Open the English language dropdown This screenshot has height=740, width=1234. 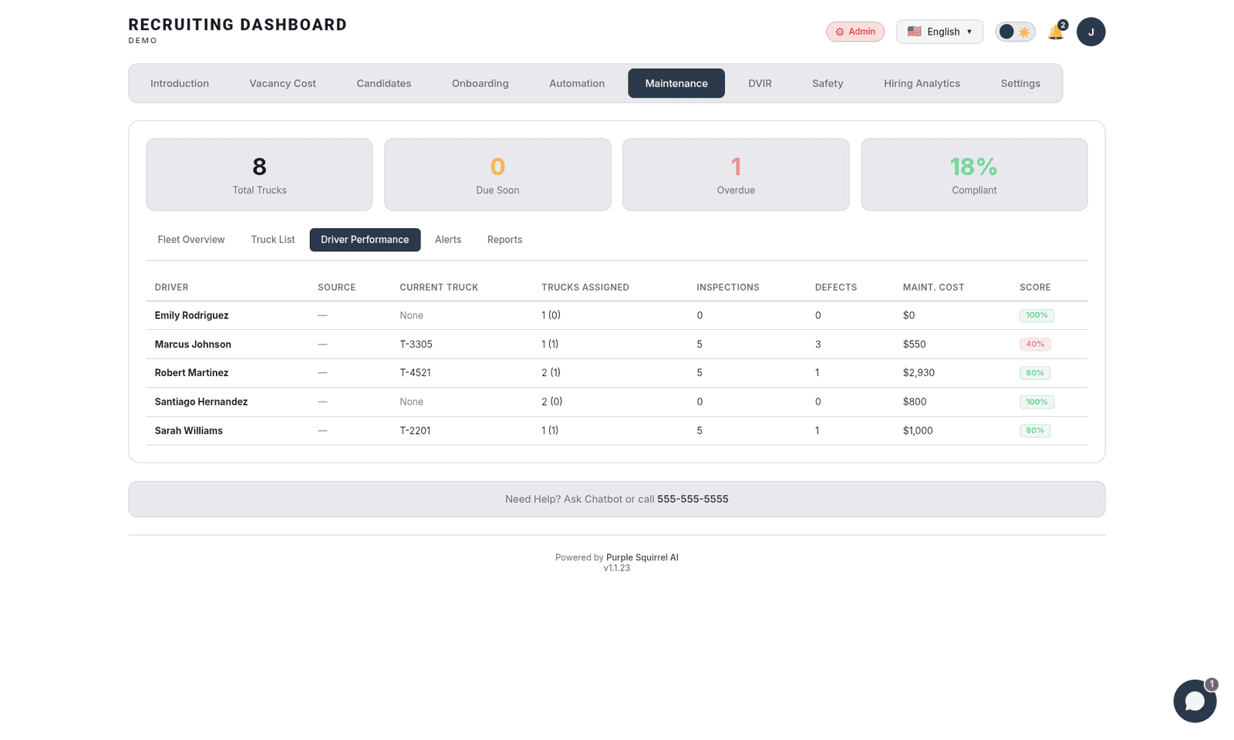[939, 32]
